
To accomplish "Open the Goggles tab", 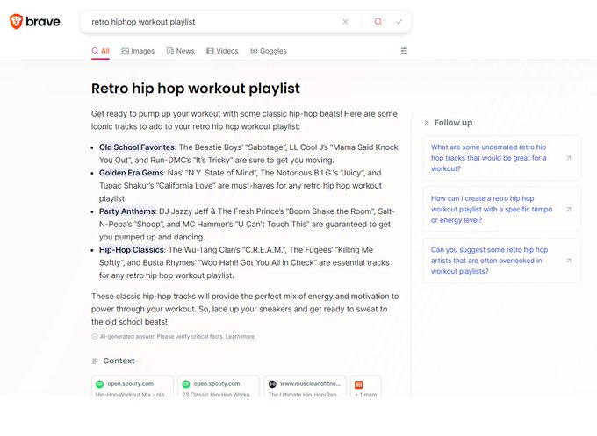I will [269, 51].
